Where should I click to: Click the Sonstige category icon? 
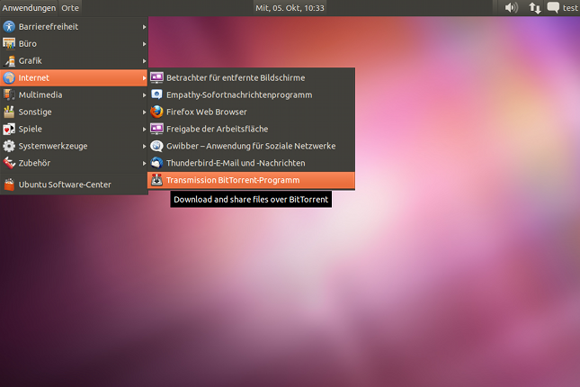(9, 112)
